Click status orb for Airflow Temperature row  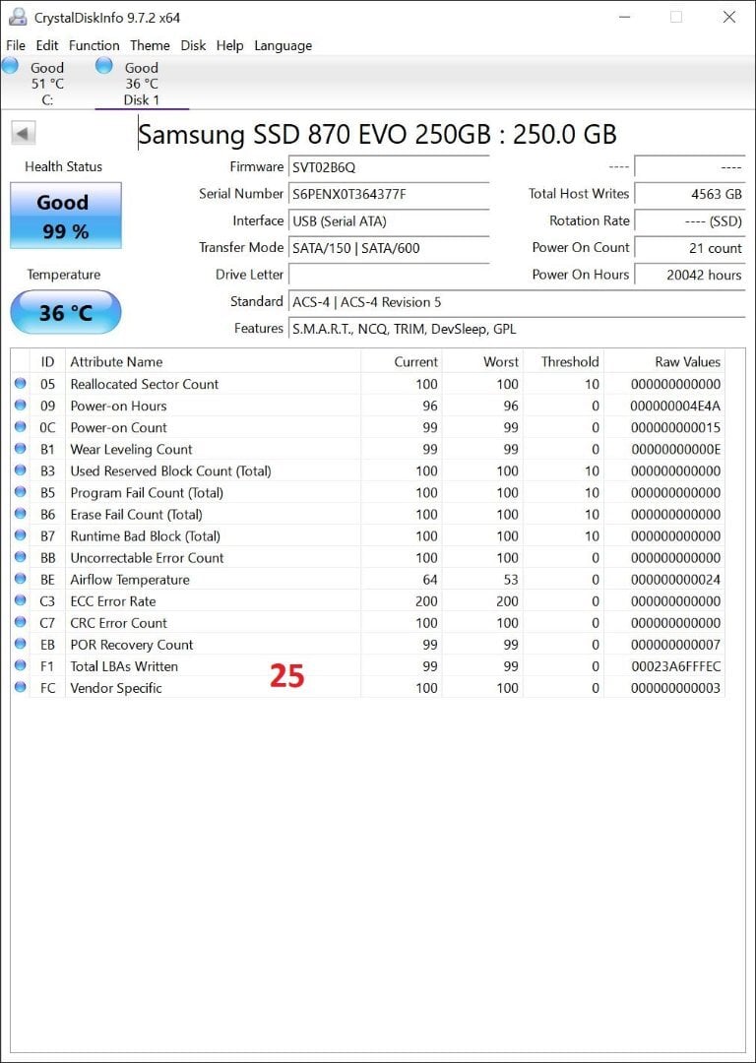tap(21, 579)
